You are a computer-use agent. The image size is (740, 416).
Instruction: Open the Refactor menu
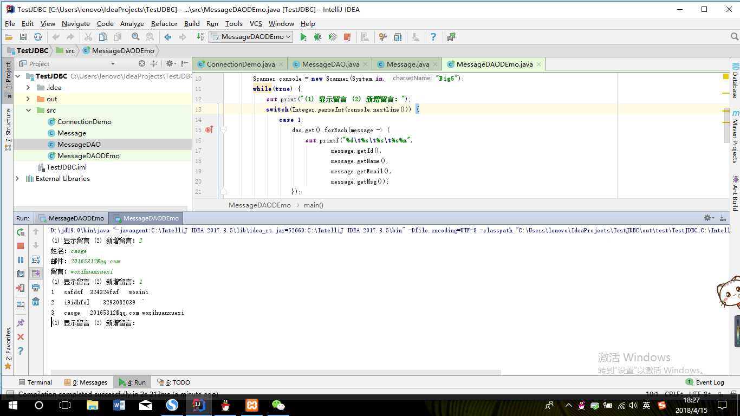point(164,23)
